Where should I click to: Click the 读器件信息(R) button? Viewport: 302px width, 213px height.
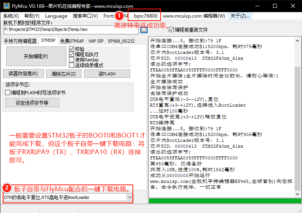pos(23,73)
